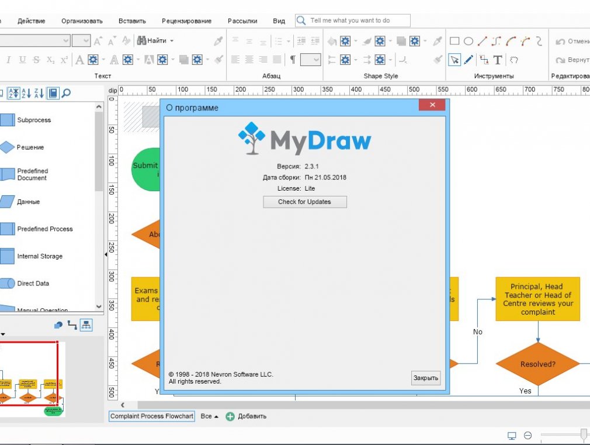The width and height of the screenshot is (590, 445).
Task: Select the Internal Storage library shape
Action: [x=31, y=256]
